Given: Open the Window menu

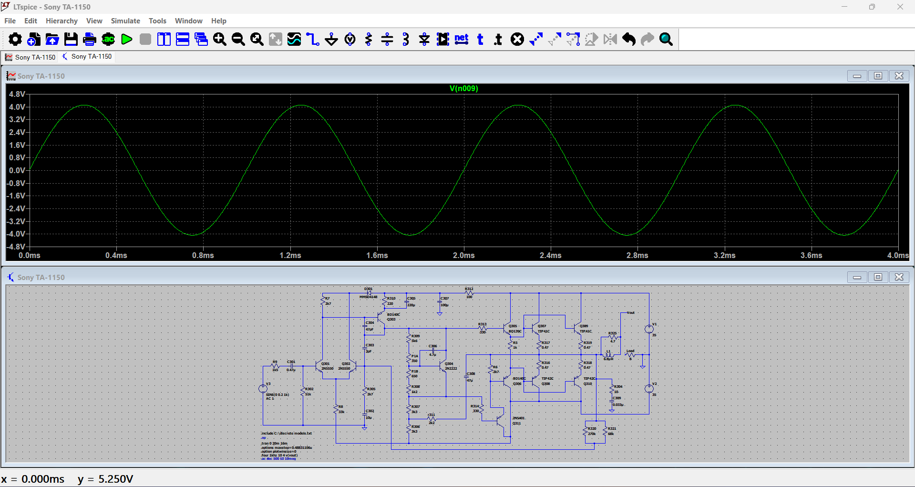Looking at the screenshot, I should click(x=188, y=21).
